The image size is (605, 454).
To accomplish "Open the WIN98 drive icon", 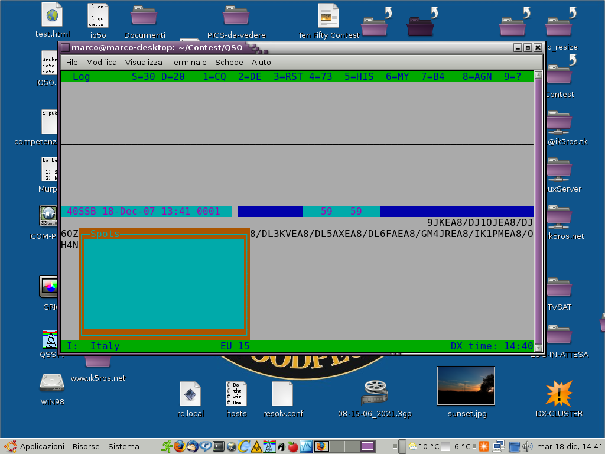I will pos(52,388).
